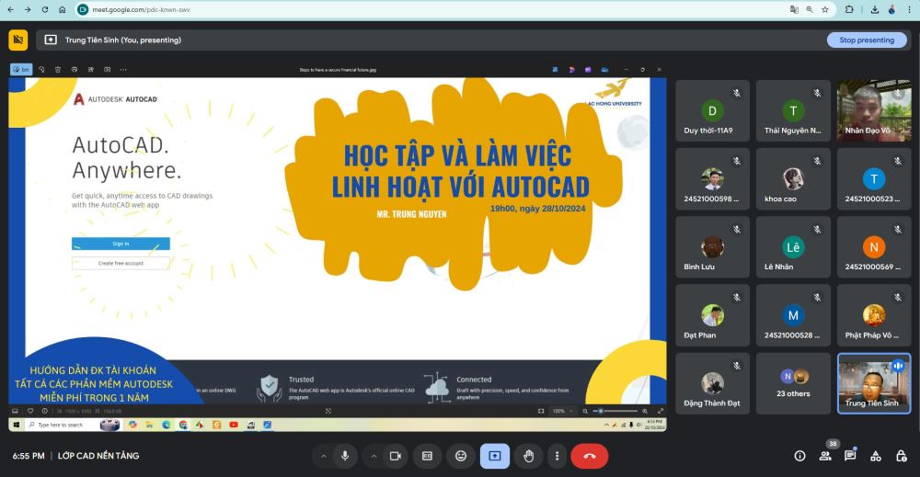This screenshot has height=477, width=920.
Task: Open chat with everyone panel
Action: point(850,456)
